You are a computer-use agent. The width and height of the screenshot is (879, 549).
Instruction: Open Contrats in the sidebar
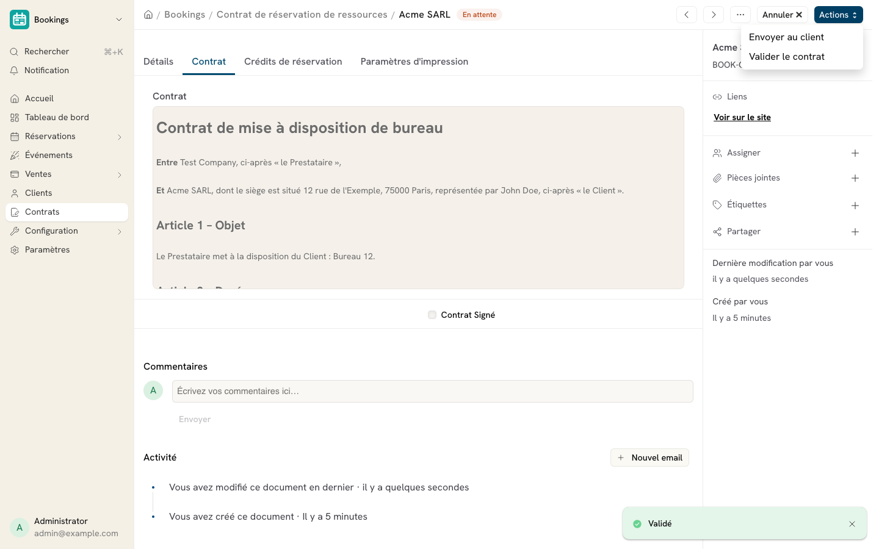tap(67, 212)
